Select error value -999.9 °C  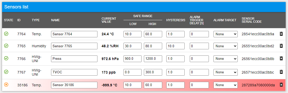tap(109, 85)
